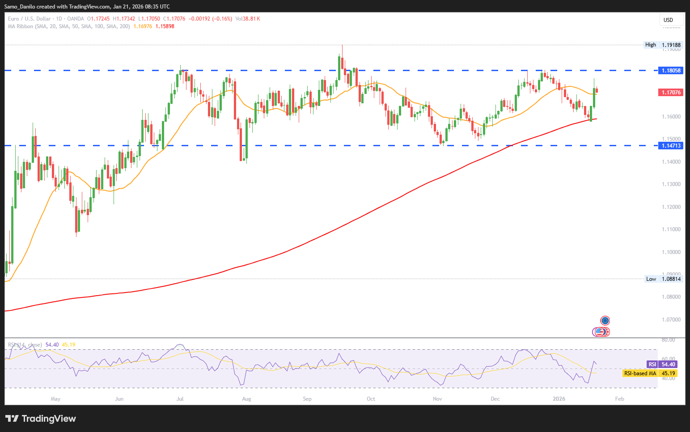Click the High 1.19188 price marker
This screenshot has height=432, width=690.
pos(664,45)
